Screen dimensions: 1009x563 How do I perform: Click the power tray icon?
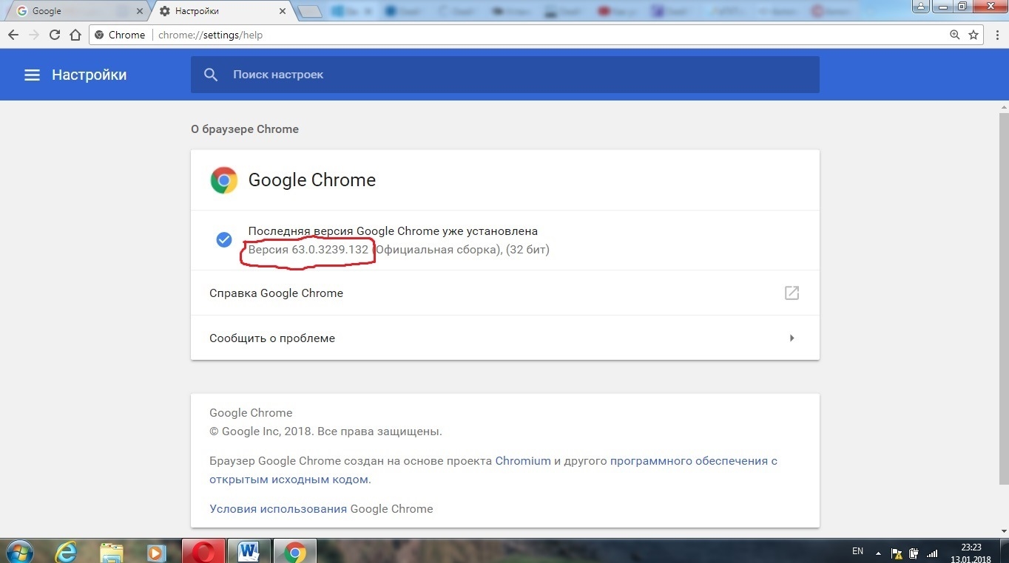pos(914,552)
